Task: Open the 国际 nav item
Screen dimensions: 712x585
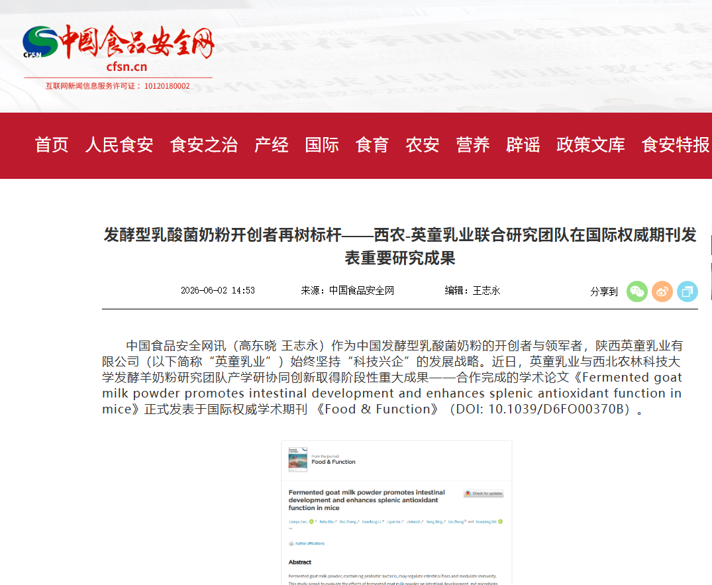Action: pyautogui.click(x=322, y=145)
